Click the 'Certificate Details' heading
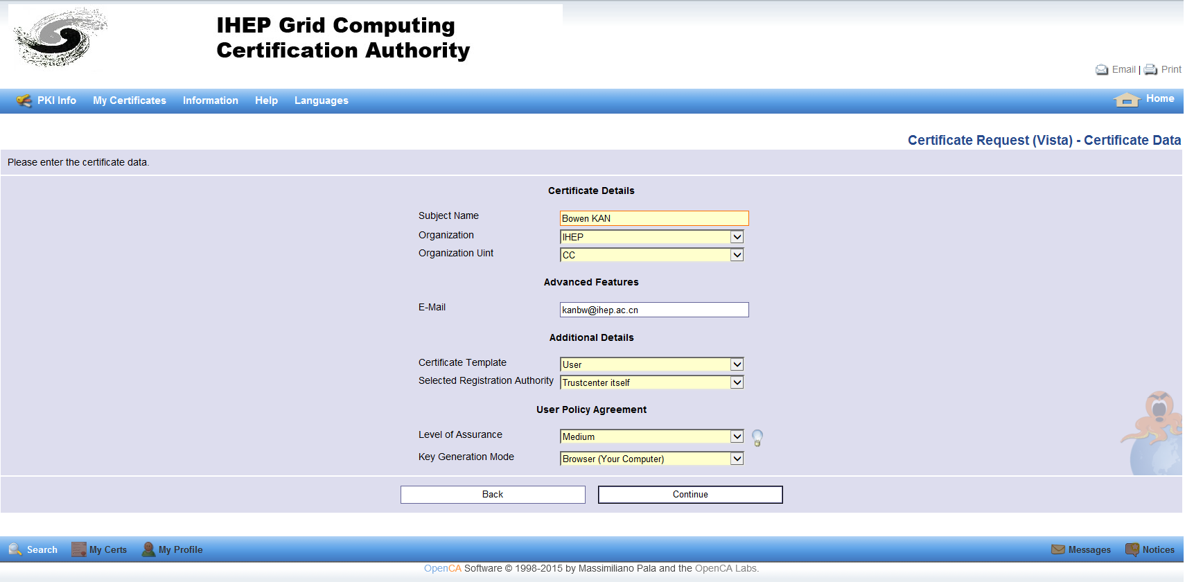The image size is (1185, 582). pos(591,191)
